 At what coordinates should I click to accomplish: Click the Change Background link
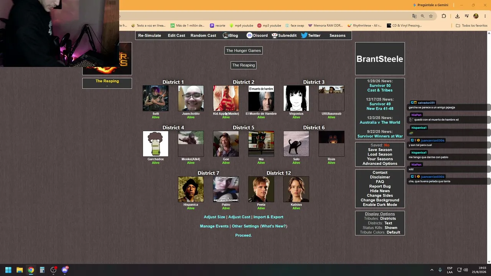tap(380, 200)
